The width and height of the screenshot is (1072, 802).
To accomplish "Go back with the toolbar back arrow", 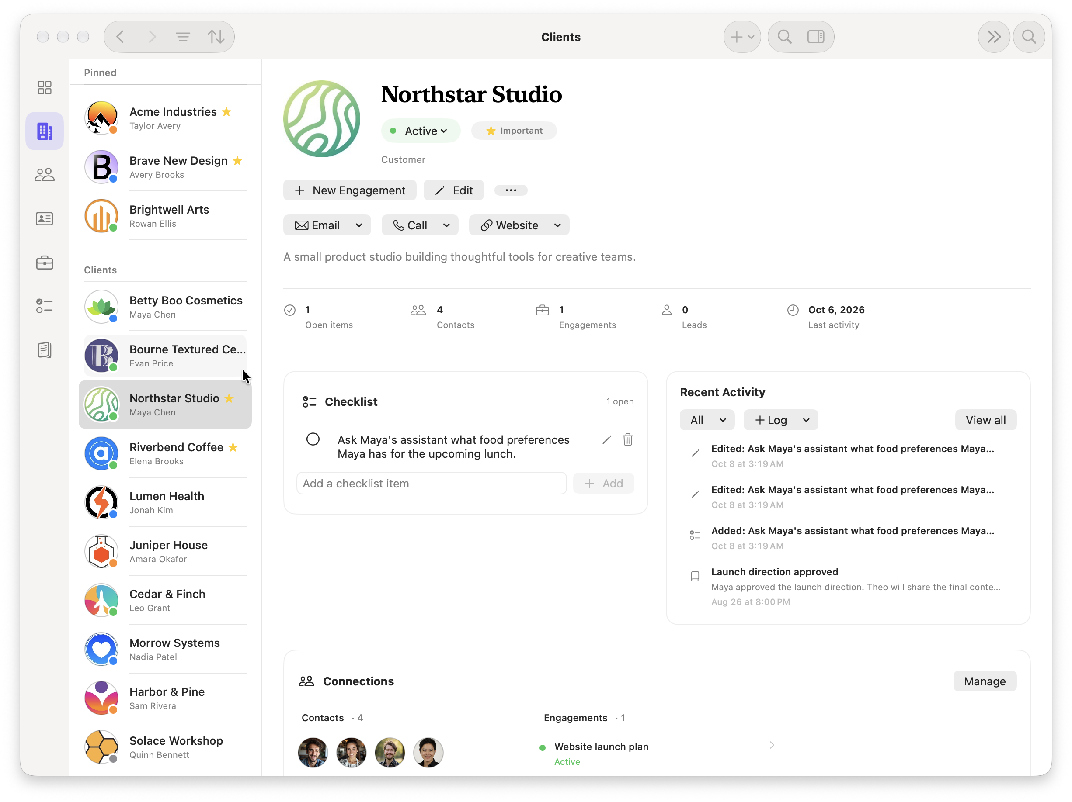I will [x=120, y=37].
